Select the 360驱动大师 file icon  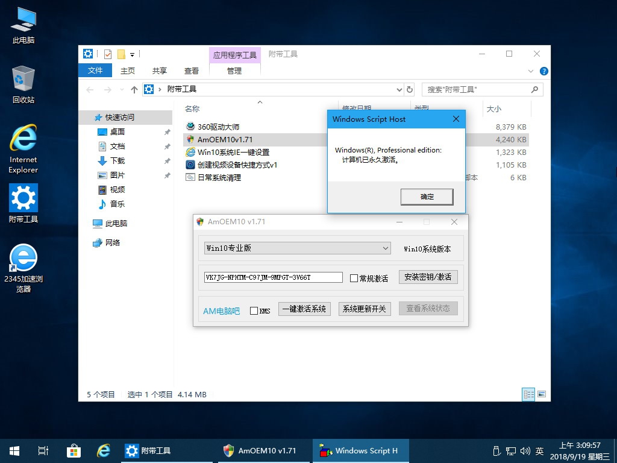pos(190,127)
